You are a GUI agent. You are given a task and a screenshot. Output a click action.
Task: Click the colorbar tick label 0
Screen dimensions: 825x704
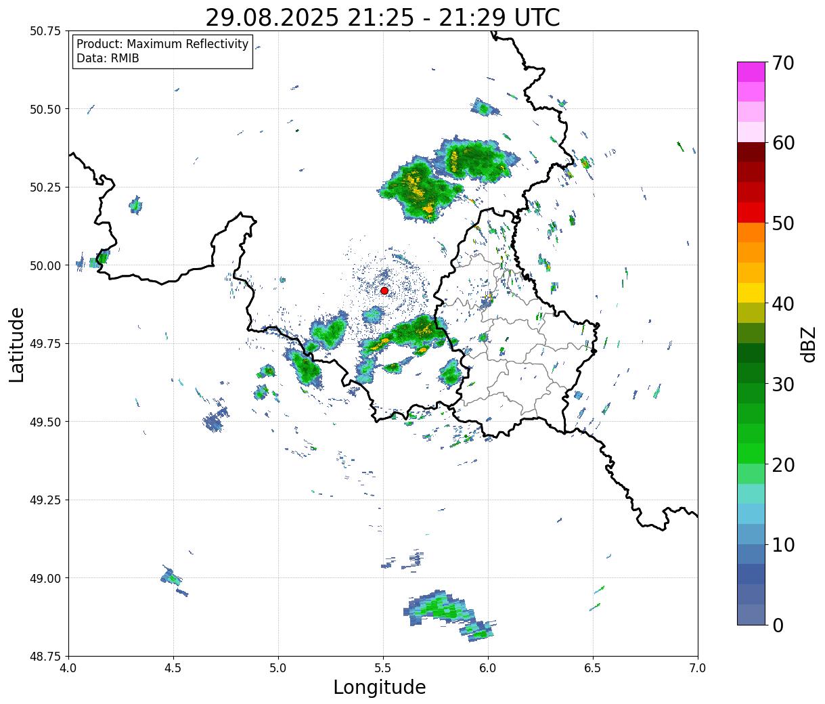tap(777, 625)
